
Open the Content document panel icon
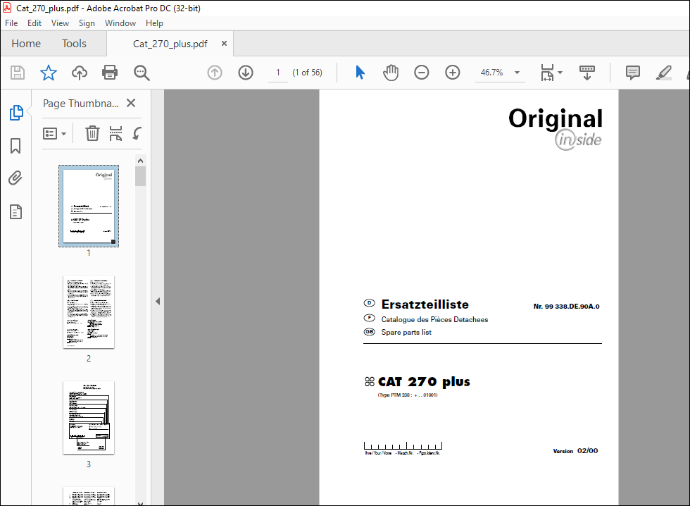pos(15,212)
